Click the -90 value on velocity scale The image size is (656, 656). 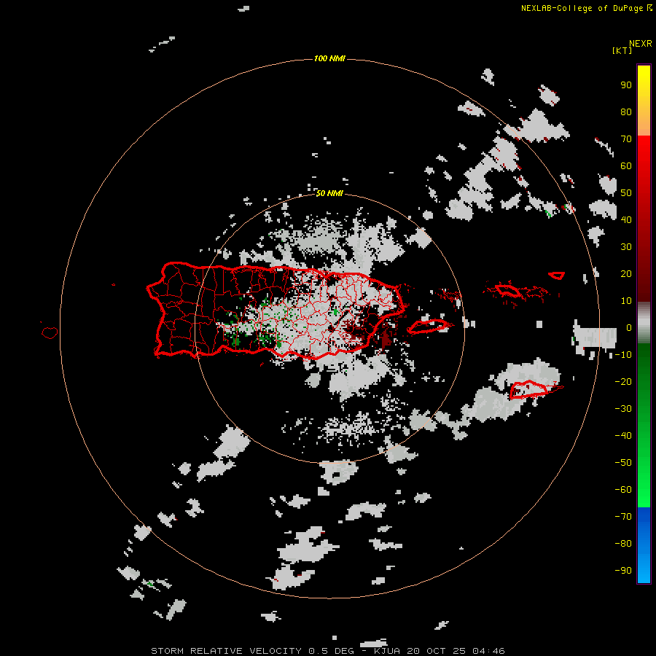coord(623,571)
